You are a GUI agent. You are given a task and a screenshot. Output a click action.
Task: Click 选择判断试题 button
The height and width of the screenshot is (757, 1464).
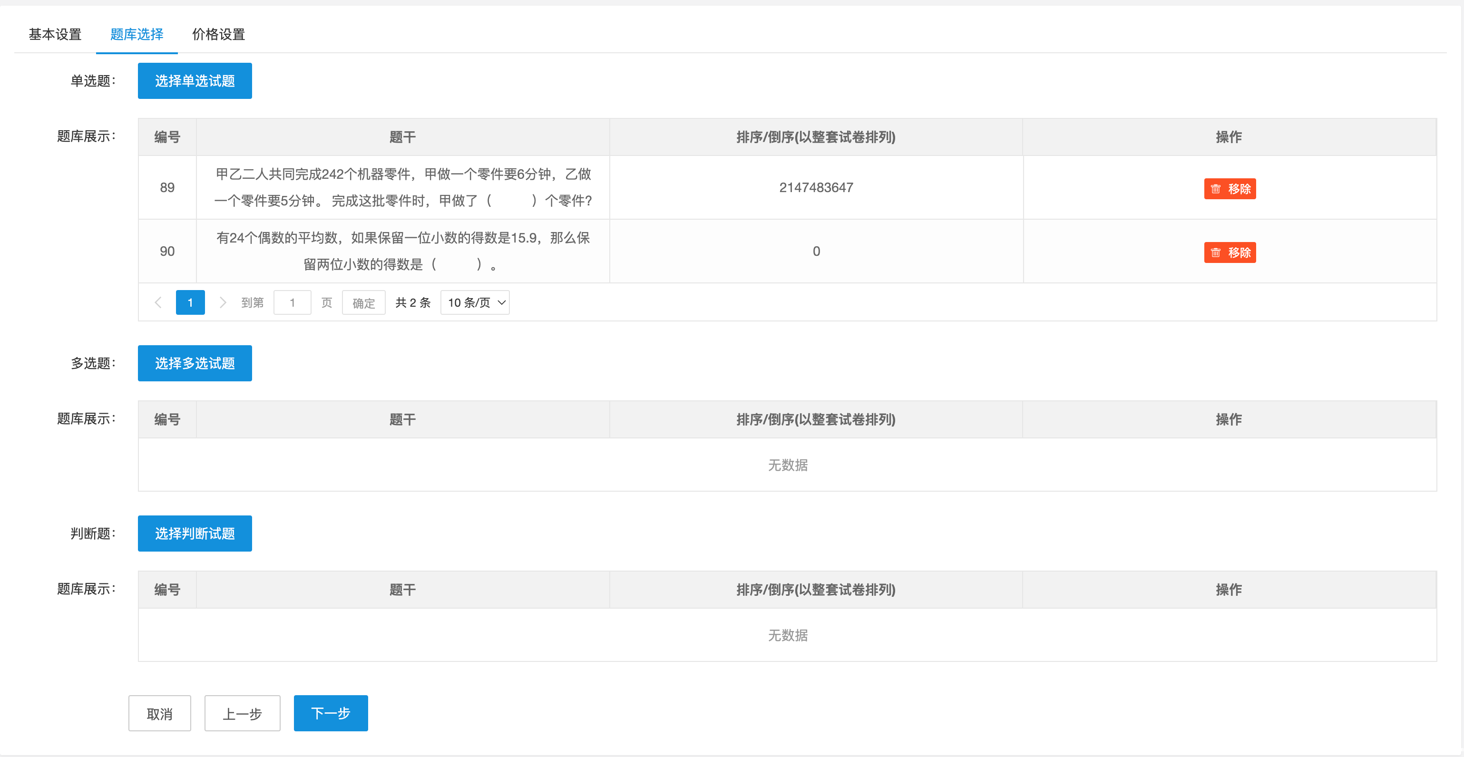[x=195, y=533]
